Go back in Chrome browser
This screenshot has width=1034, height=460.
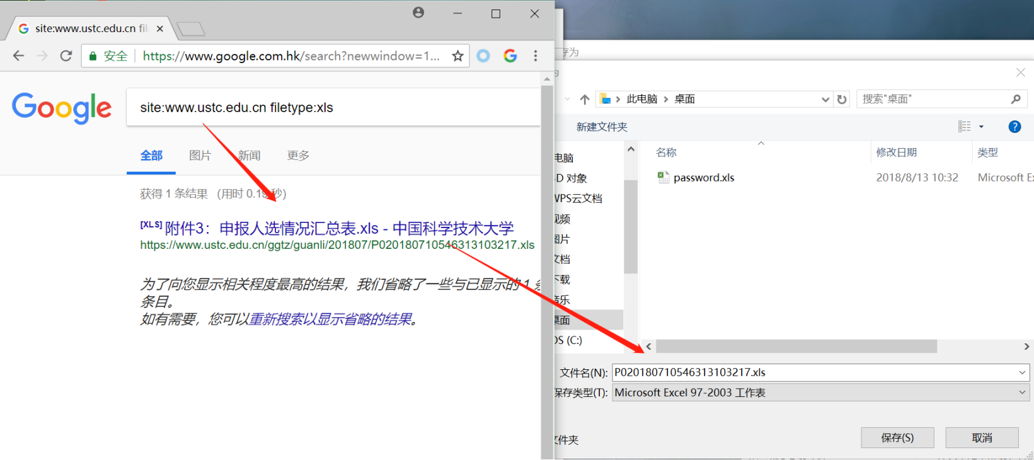click(x=19, y=56)
